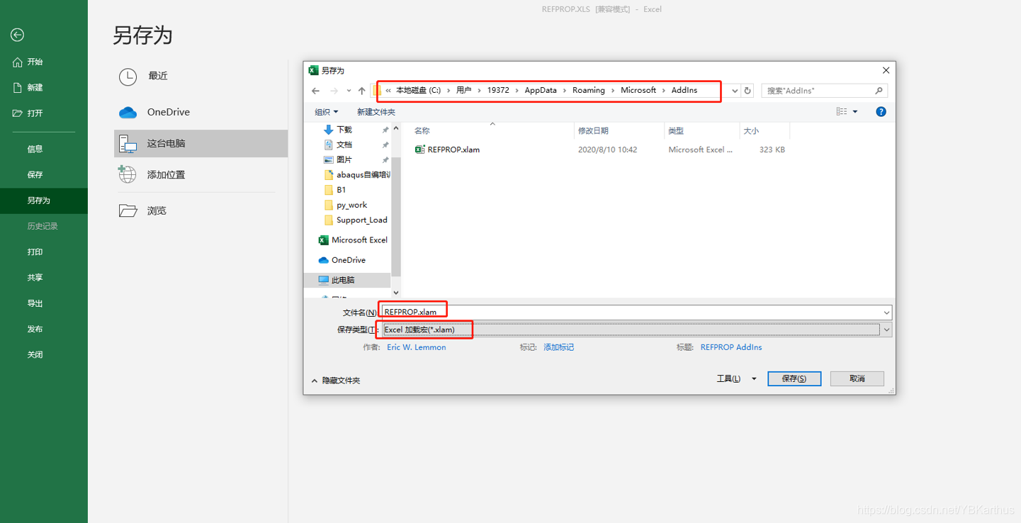
Task: Select 这台电脑 save location
Action: (201, 143)
